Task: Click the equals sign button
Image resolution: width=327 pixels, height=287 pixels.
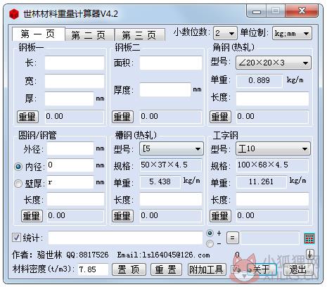Action: (x=233, y=238)
